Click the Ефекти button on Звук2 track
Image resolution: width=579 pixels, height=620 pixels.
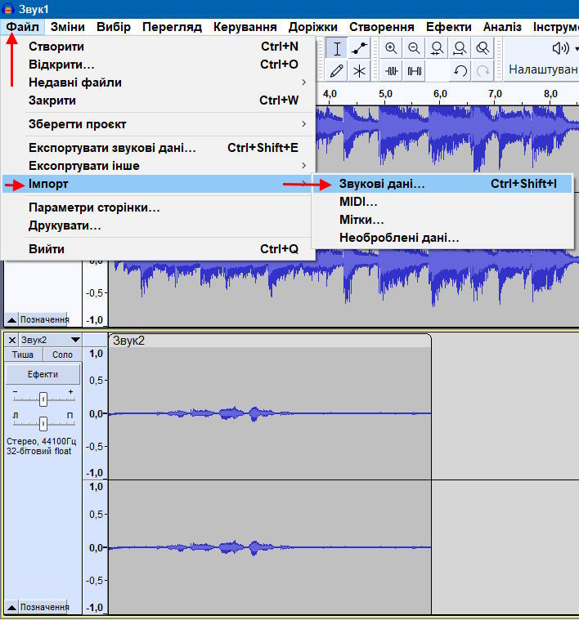click(x=43, y=374)
